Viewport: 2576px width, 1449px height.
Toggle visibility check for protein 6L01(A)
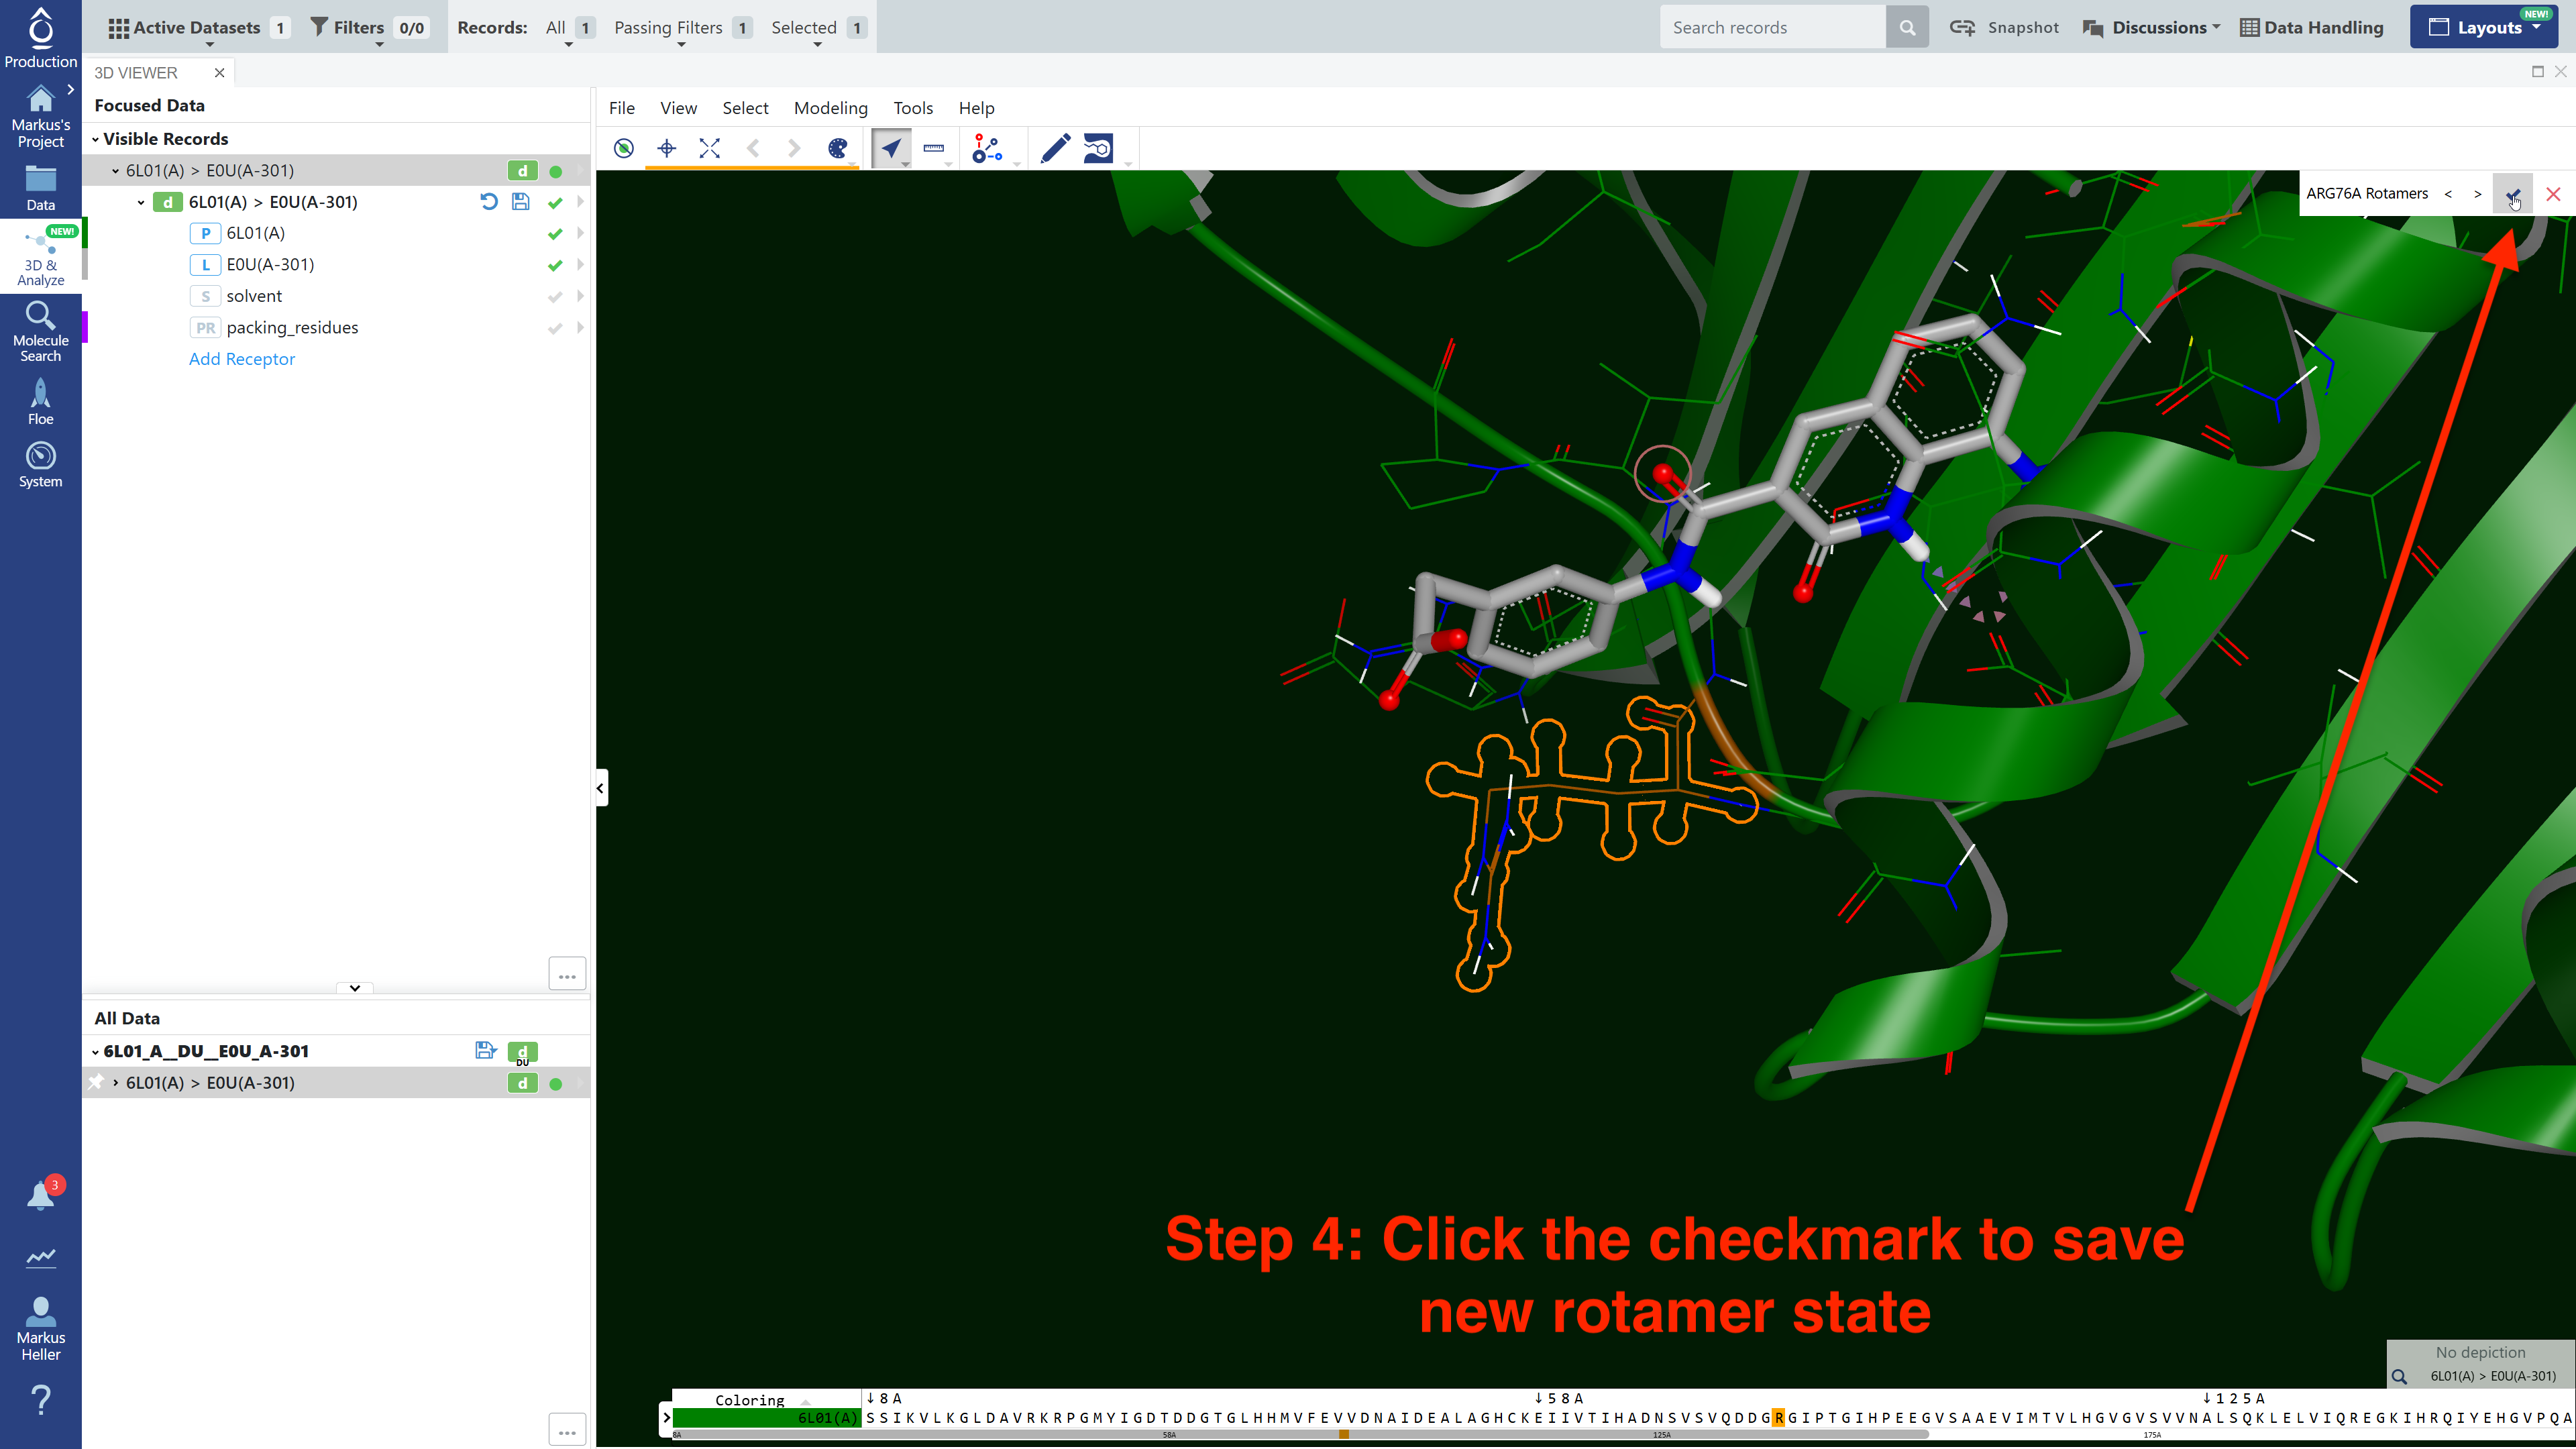[555, 234]
